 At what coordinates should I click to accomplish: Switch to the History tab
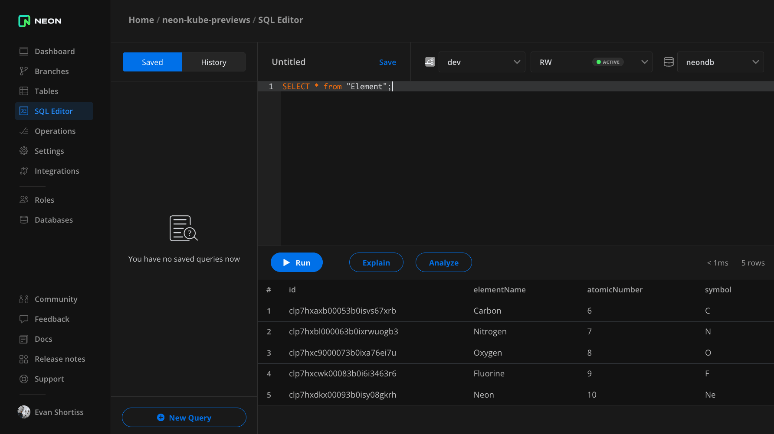pos(213,62)
